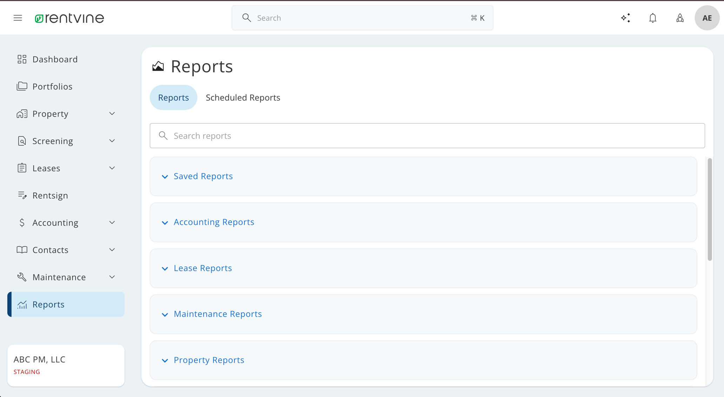The height and width of the screenshot is (397, 724).
Task: Open the notifications bell icon
Action: click(652, 18)
